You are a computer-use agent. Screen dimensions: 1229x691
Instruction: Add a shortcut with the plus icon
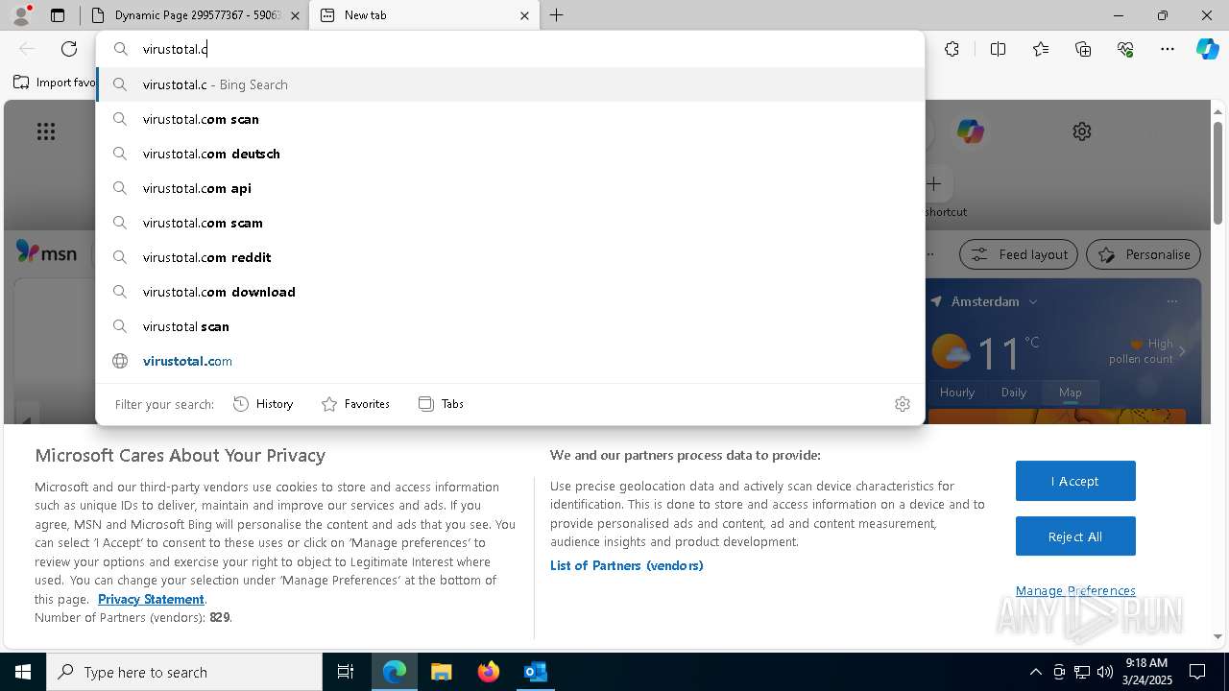pos(933,183)
